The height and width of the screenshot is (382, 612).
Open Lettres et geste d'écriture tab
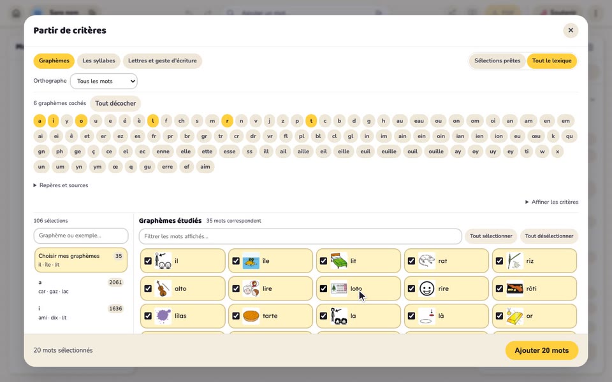pos(163,61)
